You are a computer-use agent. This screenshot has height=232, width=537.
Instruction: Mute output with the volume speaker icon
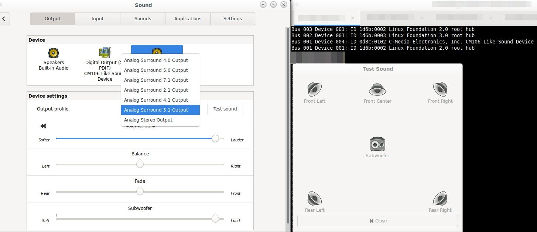[x=43, y=126]
